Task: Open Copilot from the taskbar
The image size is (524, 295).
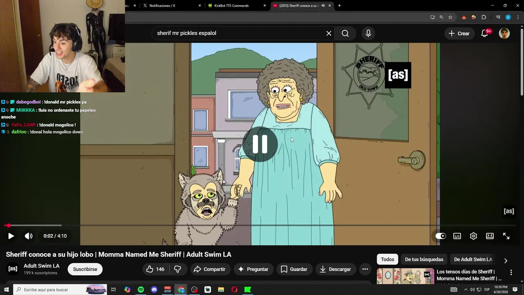Action: pyautogui.click(x=127, y=290)
